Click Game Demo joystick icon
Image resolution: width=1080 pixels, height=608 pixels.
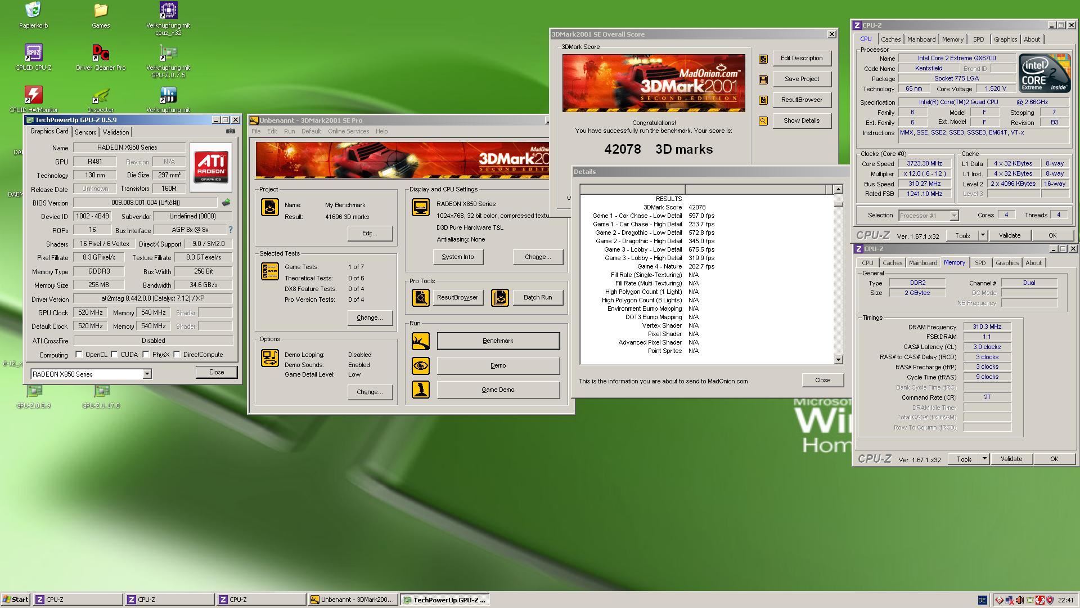tap(421, 390)
